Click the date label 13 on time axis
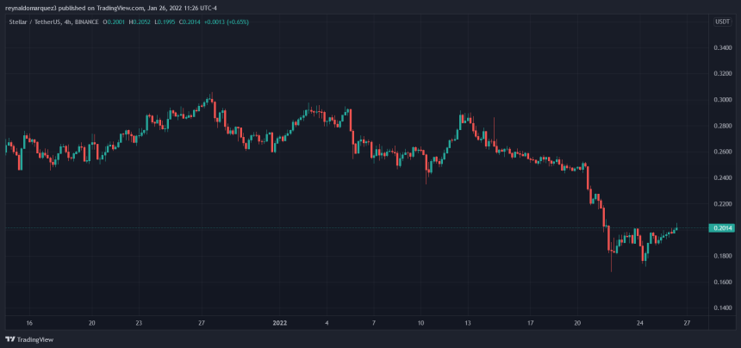741x348 pixels. pyautogui.click(x=467, y=323)
